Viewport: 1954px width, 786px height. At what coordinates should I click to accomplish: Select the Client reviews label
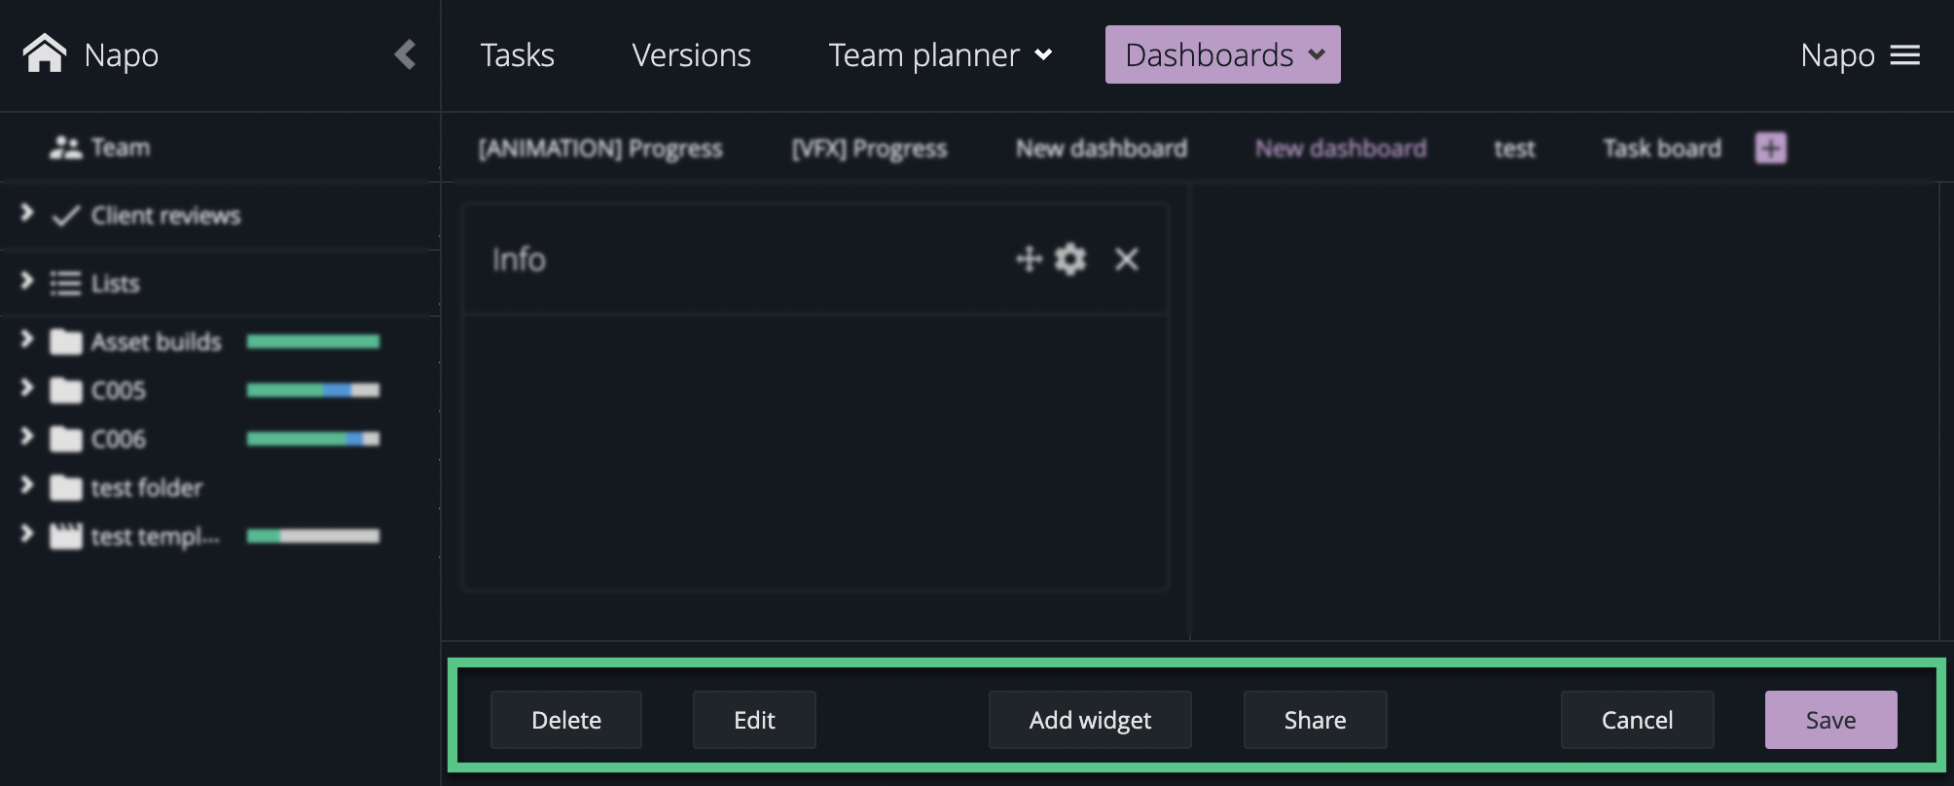(166, 216)
